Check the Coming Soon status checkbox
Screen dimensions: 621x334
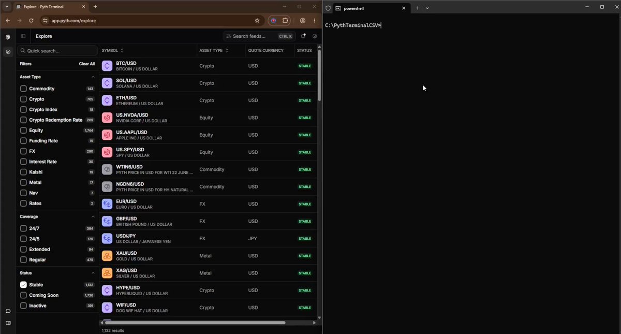coord(23,295)
